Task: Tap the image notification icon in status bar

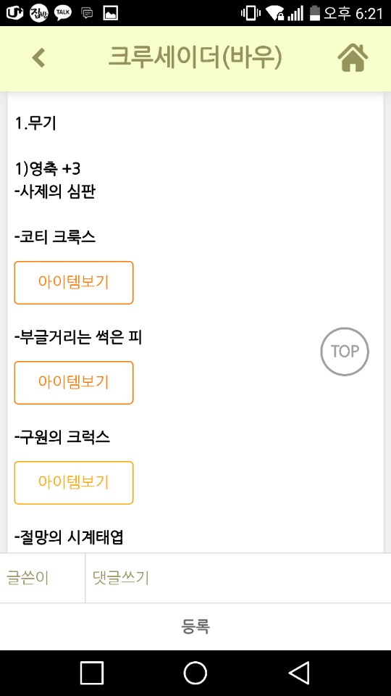Action: pyautogui.click(x=110, y=13)
